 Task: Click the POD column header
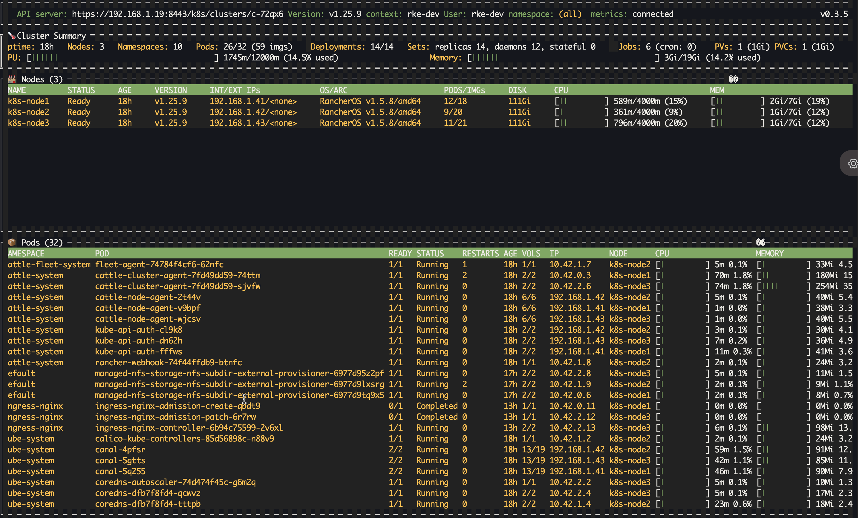[102, 254]
